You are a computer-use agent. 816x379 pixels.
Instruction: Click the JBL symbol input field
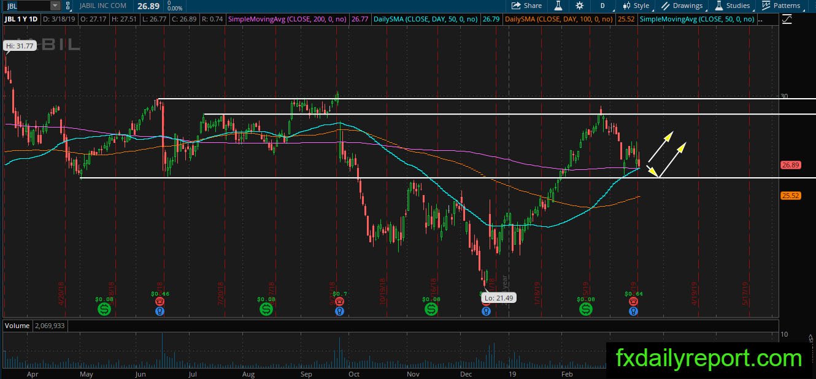(26, 6)
